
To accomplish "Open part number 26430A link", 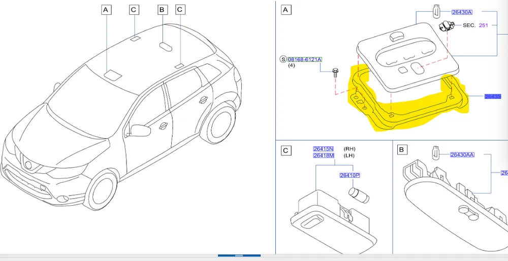I will [x=462, y=12].
